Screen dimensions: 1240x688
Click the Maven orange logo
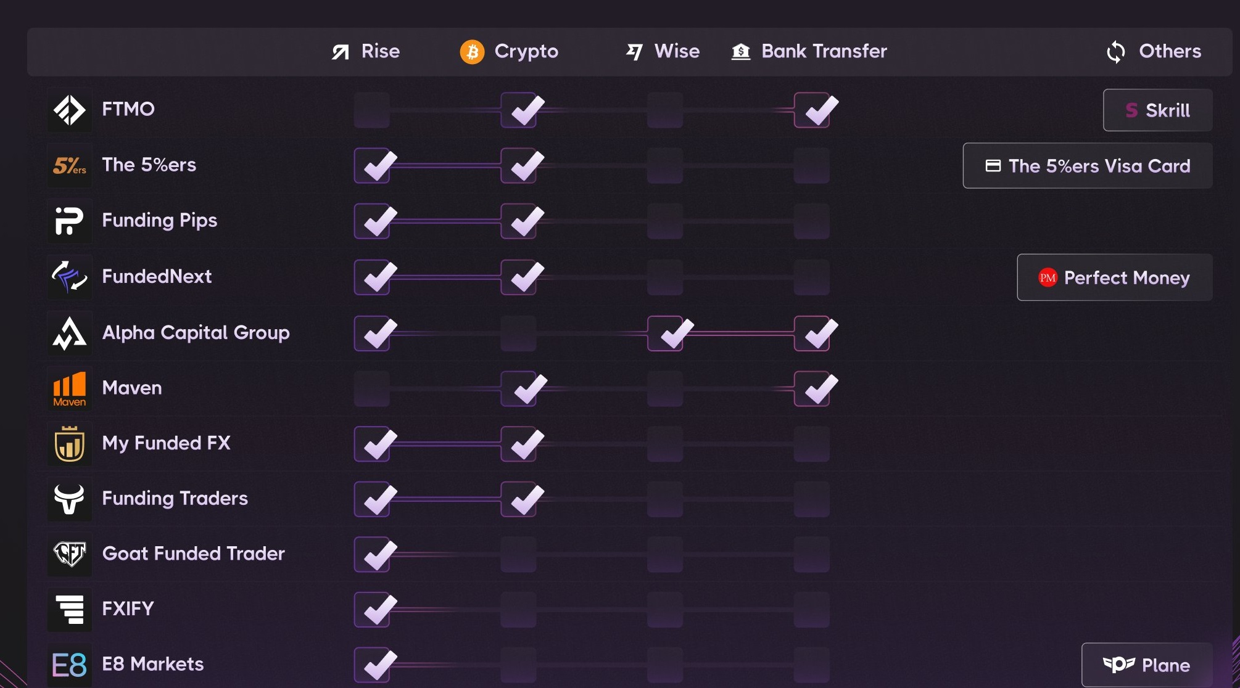coord(70,388)
